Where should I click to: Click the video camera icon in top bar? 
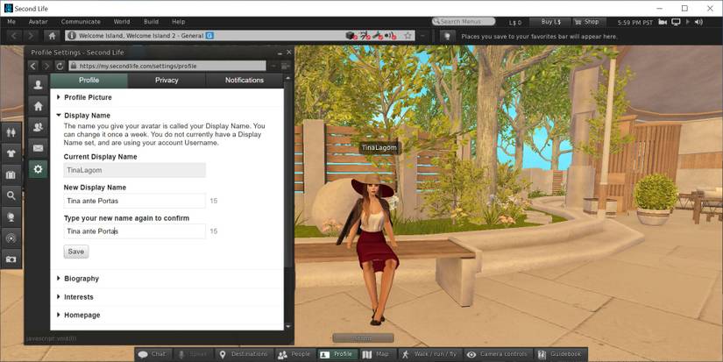pos(663,22)
